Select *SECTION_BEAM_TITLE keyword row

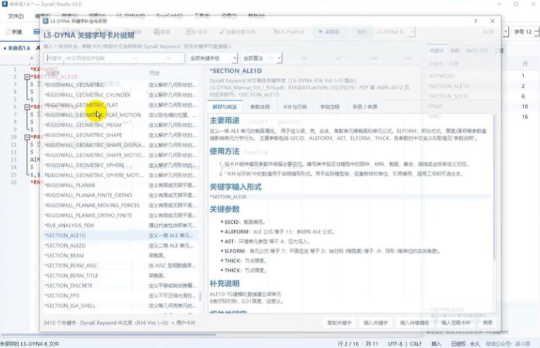120,276
